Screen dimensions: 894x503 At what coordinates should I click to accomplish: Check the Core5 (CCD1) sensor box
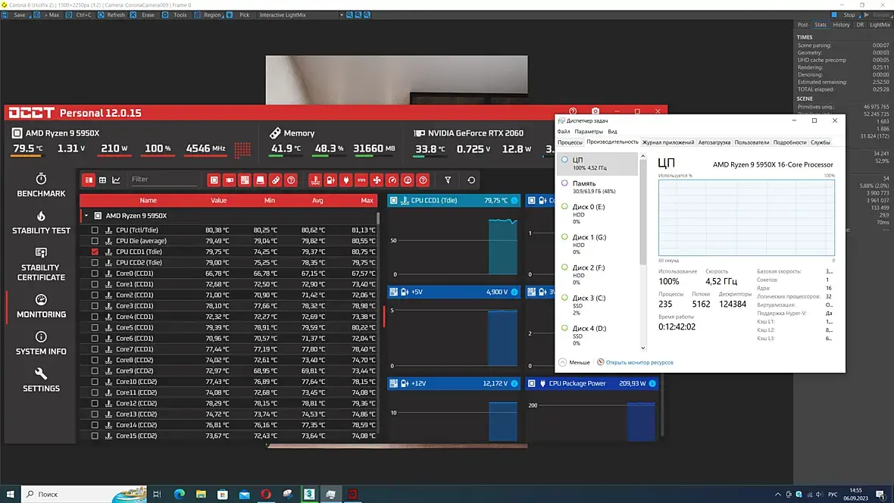click(95, 327)
